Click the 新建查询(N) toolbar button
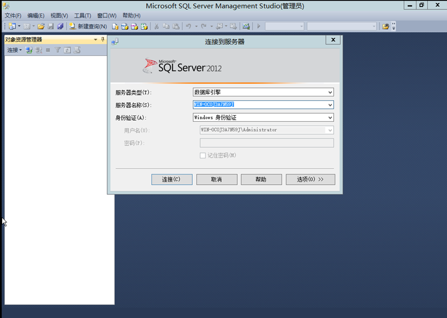 88,26
